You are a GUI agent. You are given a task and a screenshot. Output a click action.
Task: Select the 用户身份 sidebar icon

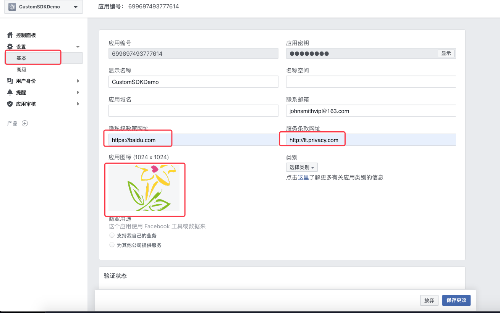click(9, 81)
